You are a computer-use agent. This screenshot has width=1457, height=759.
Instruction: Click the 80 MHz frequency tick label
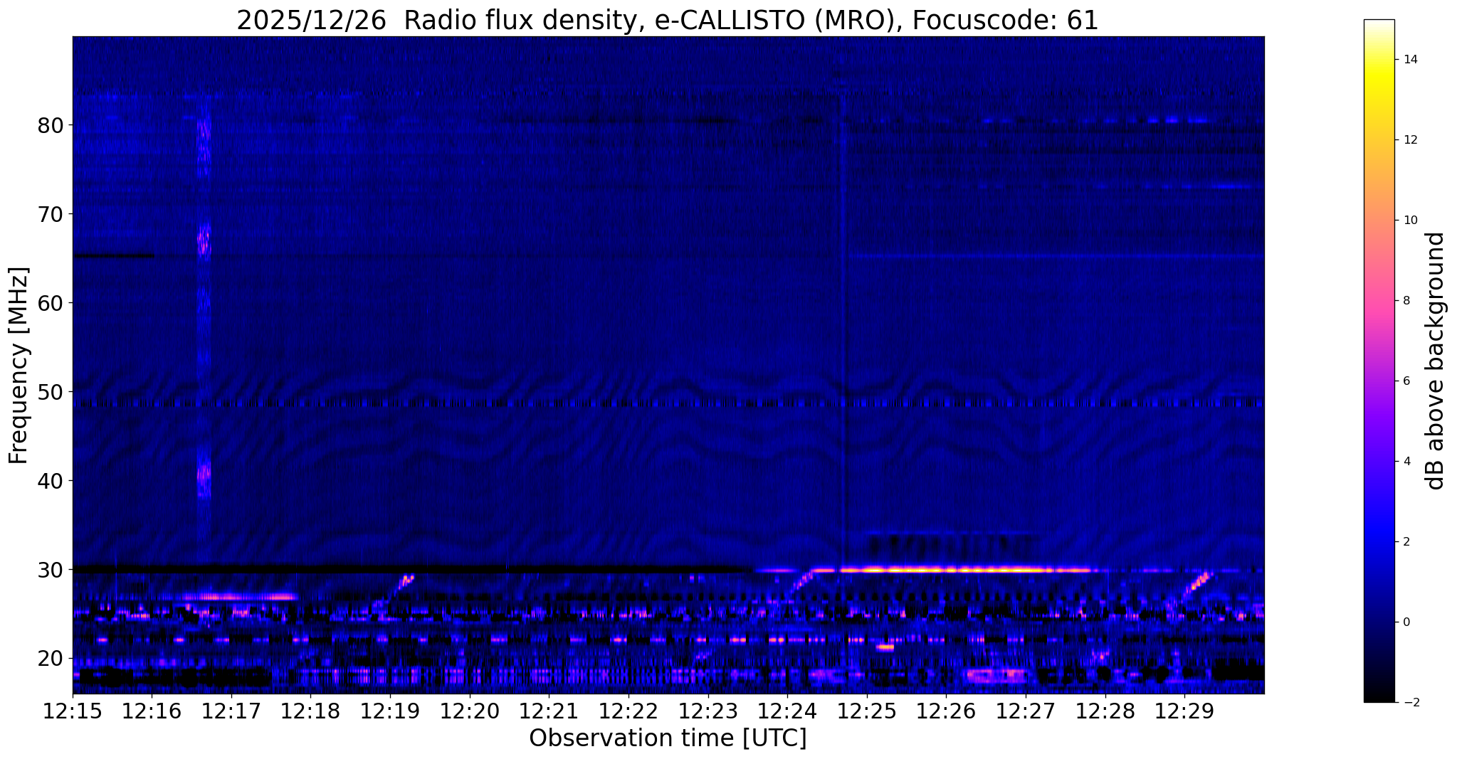click(50, 125)
